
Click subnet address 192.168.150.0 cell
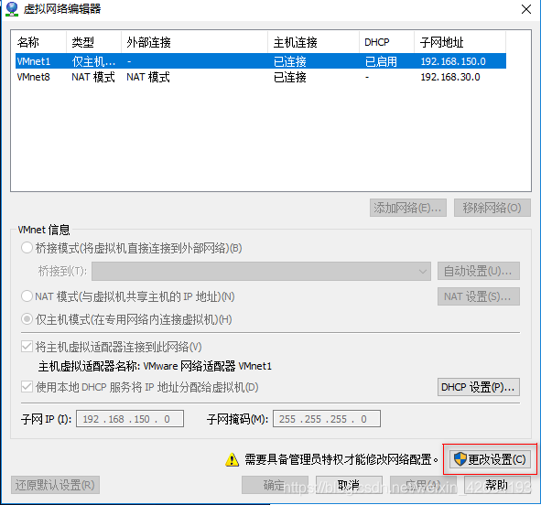pyautogui.click(x=453, y=61)
